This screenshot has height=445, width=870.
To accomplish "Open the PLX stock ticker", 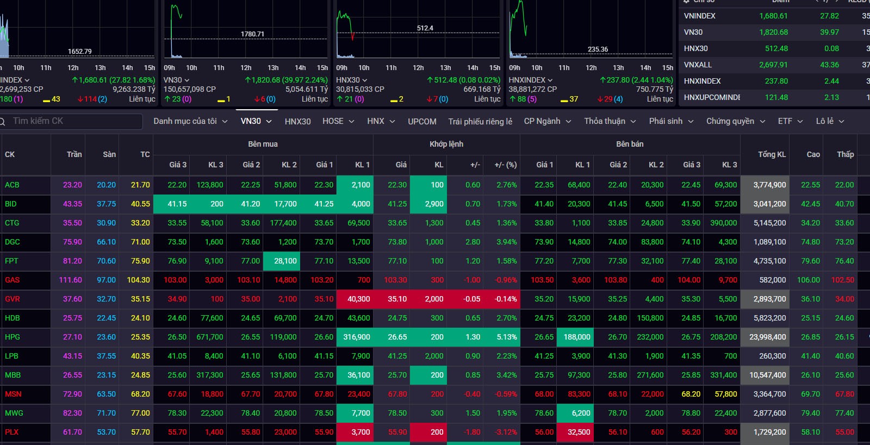I will (11, 432).
